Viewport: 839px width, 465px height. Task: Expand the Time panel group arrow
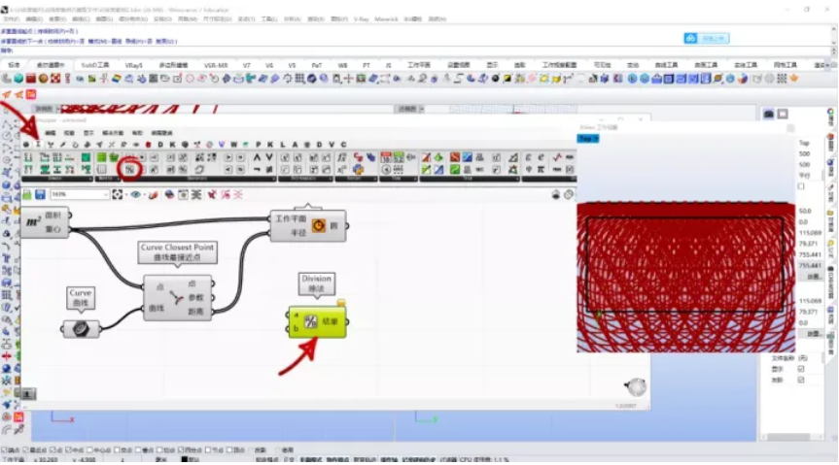click(x=415, y=179)
